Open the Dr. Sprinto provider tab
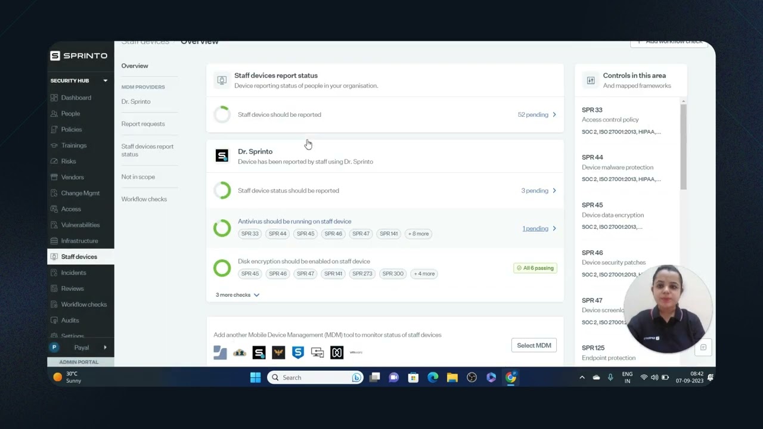763x429 pixels. pos(136,101)
